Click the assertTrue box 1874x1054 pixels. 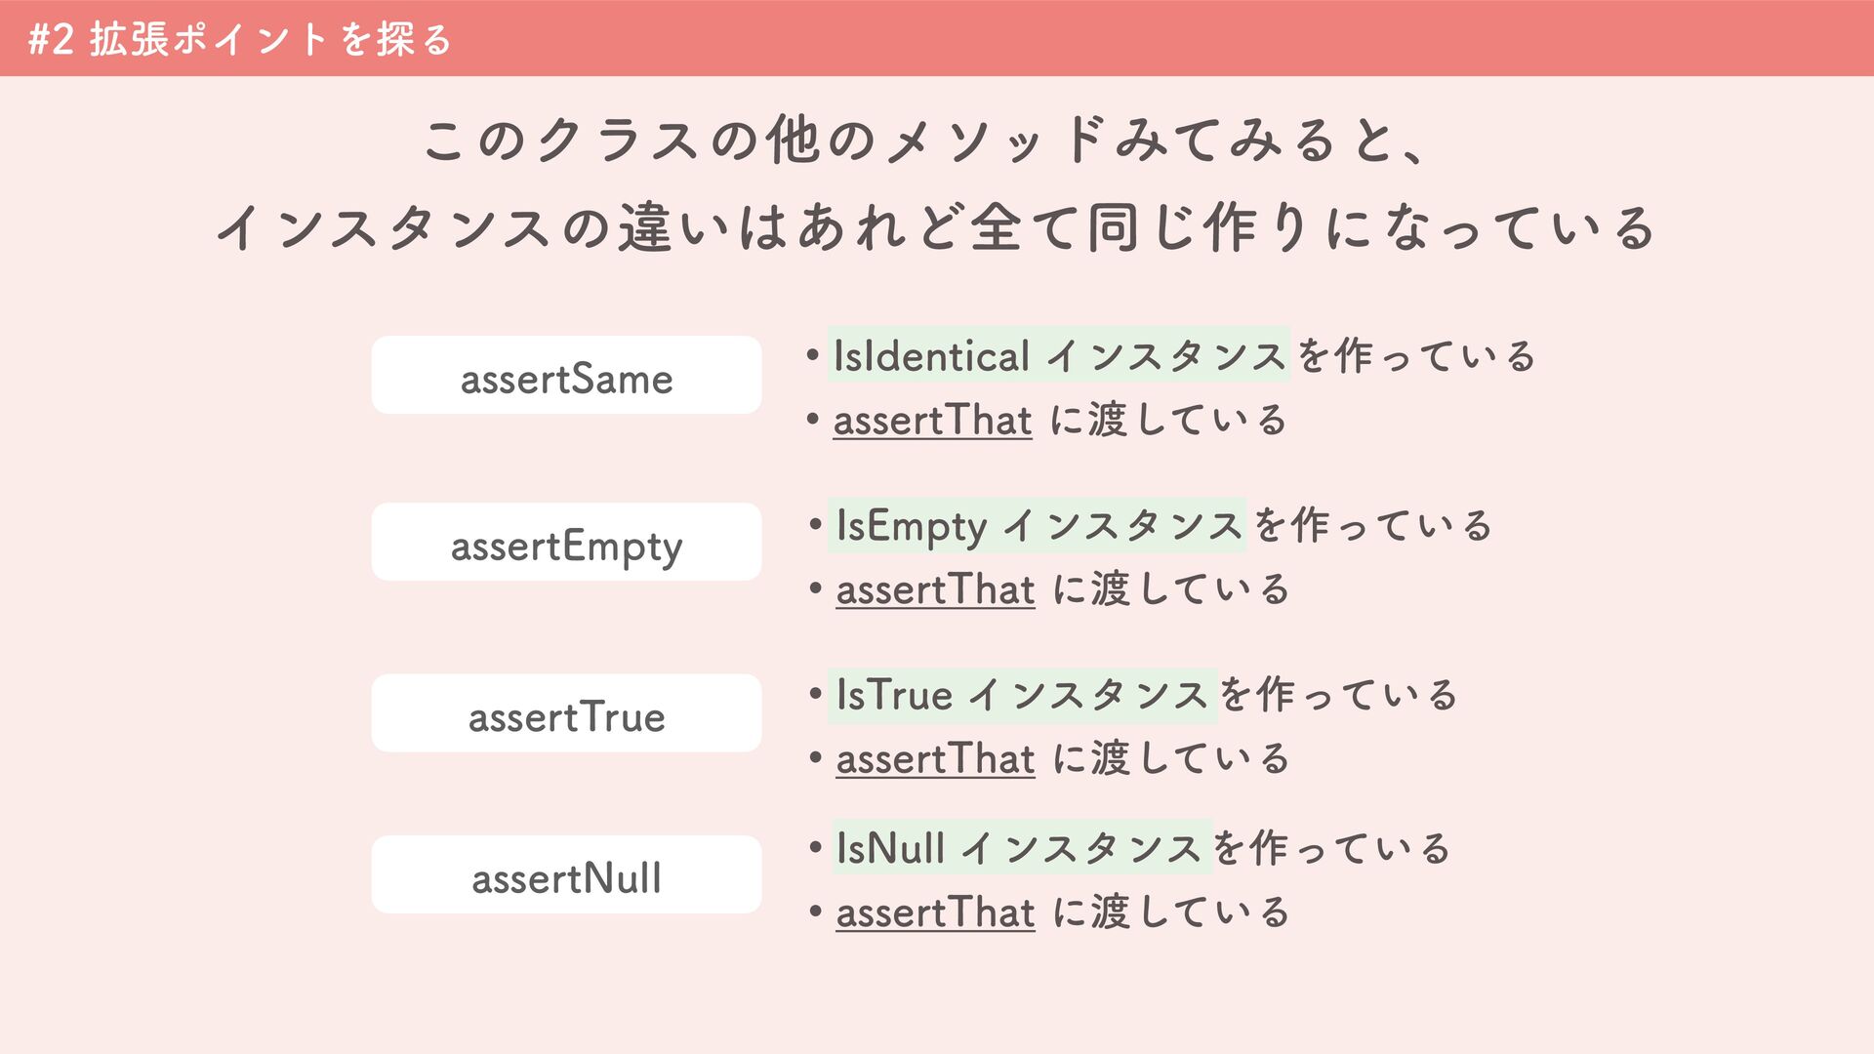[566, 712]
